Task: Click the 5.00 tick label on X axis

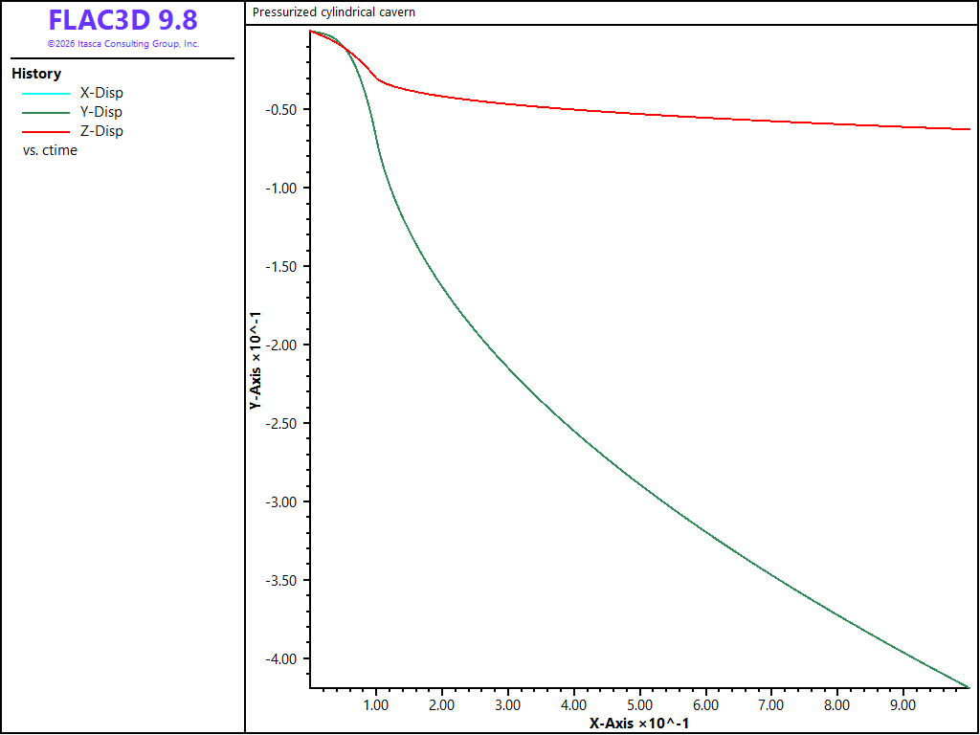Action: 639,705
